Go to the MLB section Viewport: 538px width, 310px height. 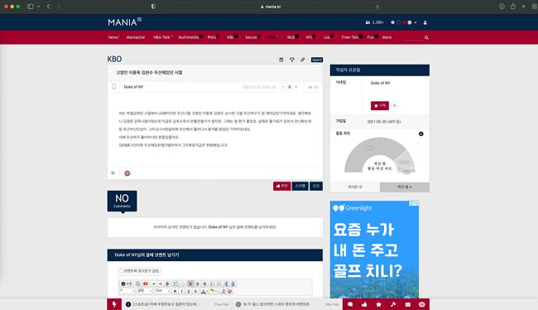click(x=291, y=37)
